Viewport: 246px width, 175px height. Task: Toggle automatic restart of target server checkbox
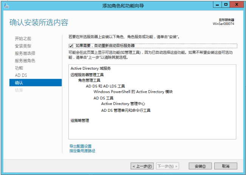click(71, 46)
